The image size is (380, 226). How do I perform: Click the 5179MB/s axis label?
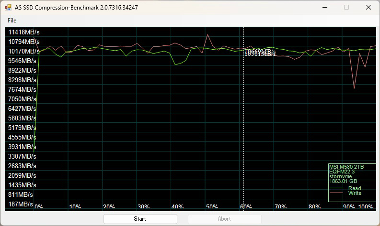point(22,128)
